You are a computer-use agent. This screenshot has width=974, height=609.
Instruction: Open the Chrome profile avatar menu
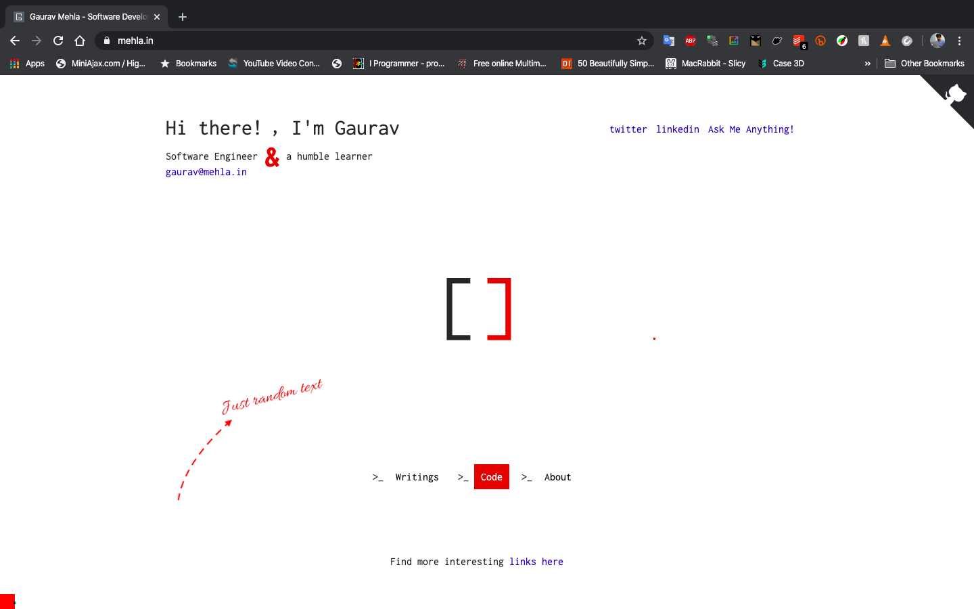click(937, 41)
